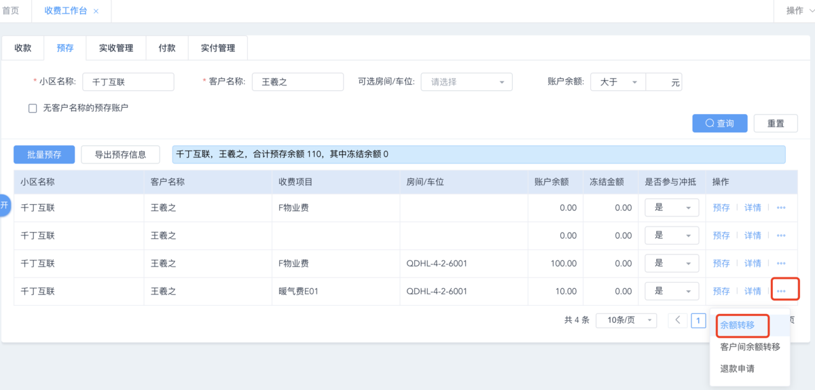Open the 实收管理 tab
The image size is (815, 390).
(x=116, y=48)
